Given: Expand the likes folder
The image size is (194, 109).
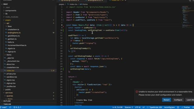Looking at the screenshot, I should (x=9, y=26).
